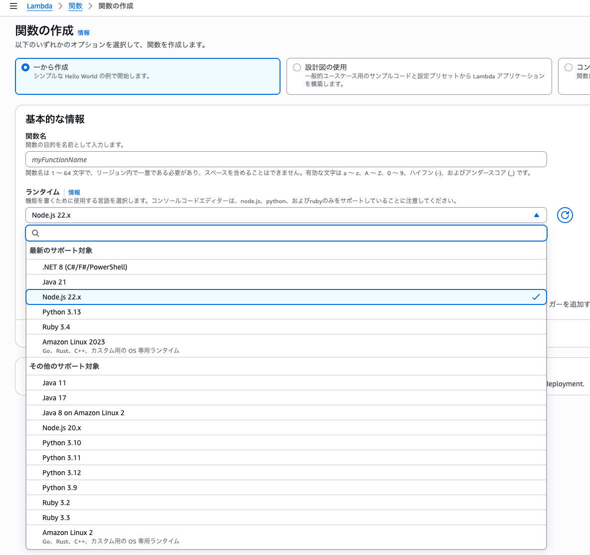Select the 設計図の使用 radio option
The height and width of the screenshot is (555, 590).
(297, 67)
